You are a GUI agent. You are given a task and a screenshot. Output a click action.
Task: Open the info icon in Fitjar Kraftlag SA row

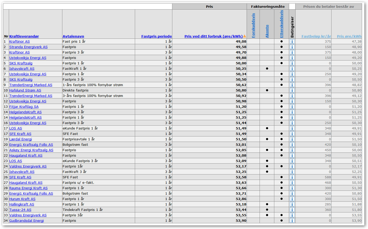292,106
